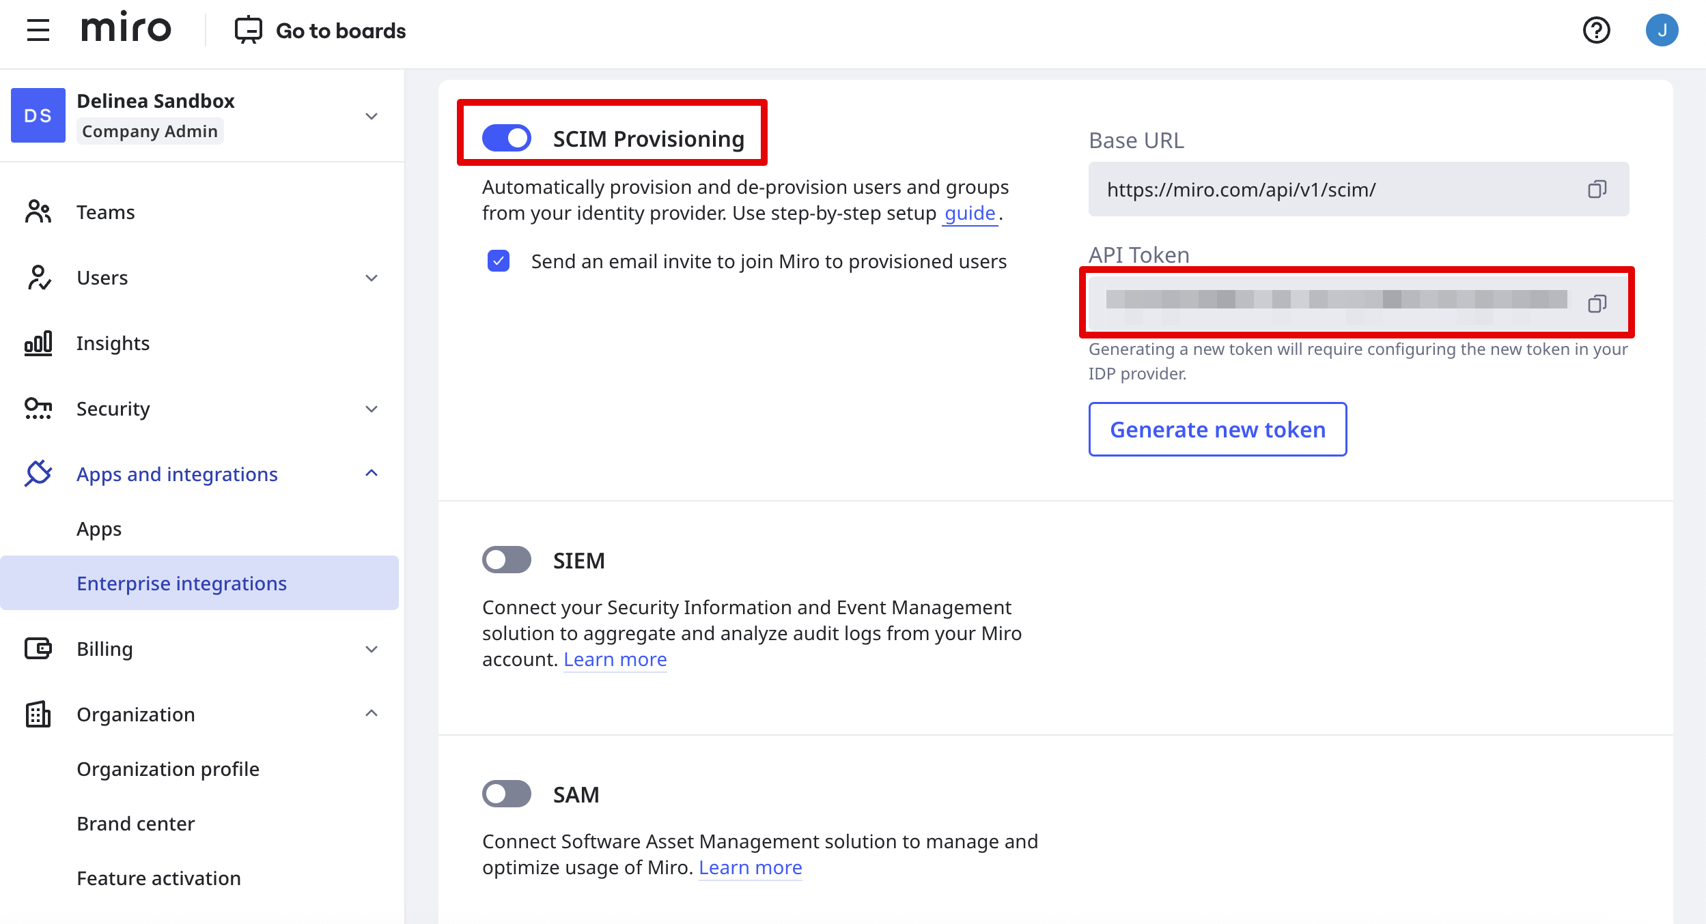This screenshot has width=1706, height=924.
Task: Copy the API Token with copy icon
Action: (x=1597, y=303)
